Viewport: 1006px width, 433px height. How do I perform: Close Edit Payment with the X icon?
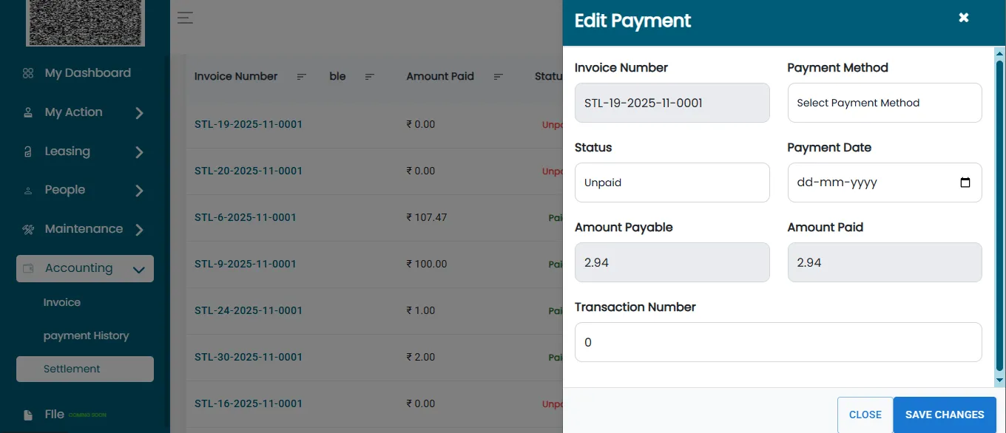click(x=964, y=17)
